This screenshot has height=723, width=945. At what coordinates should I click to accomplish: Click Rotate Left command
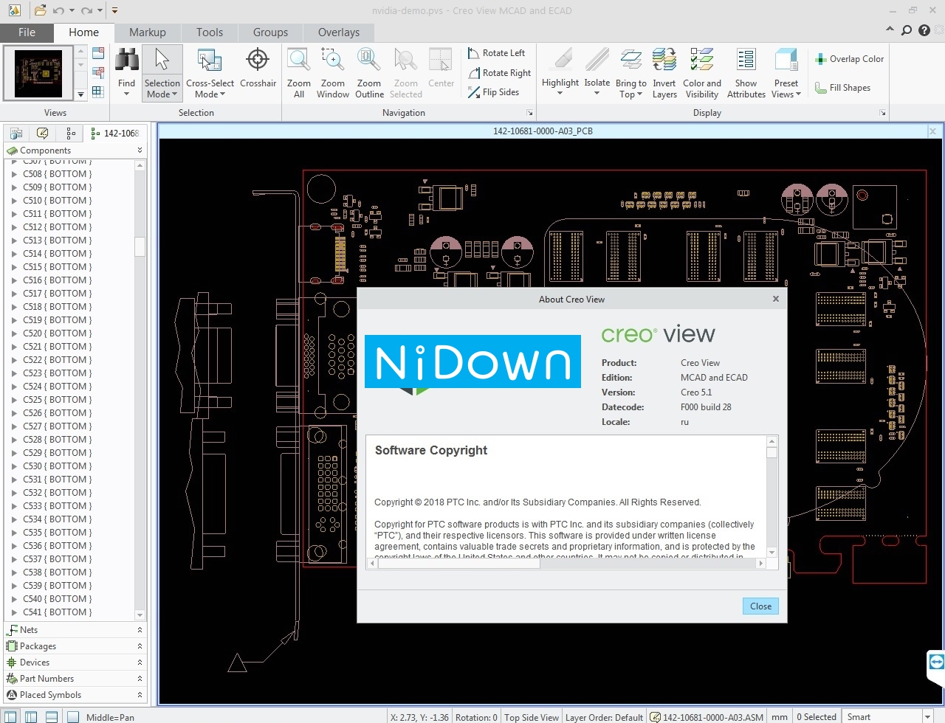click(496, 53)
